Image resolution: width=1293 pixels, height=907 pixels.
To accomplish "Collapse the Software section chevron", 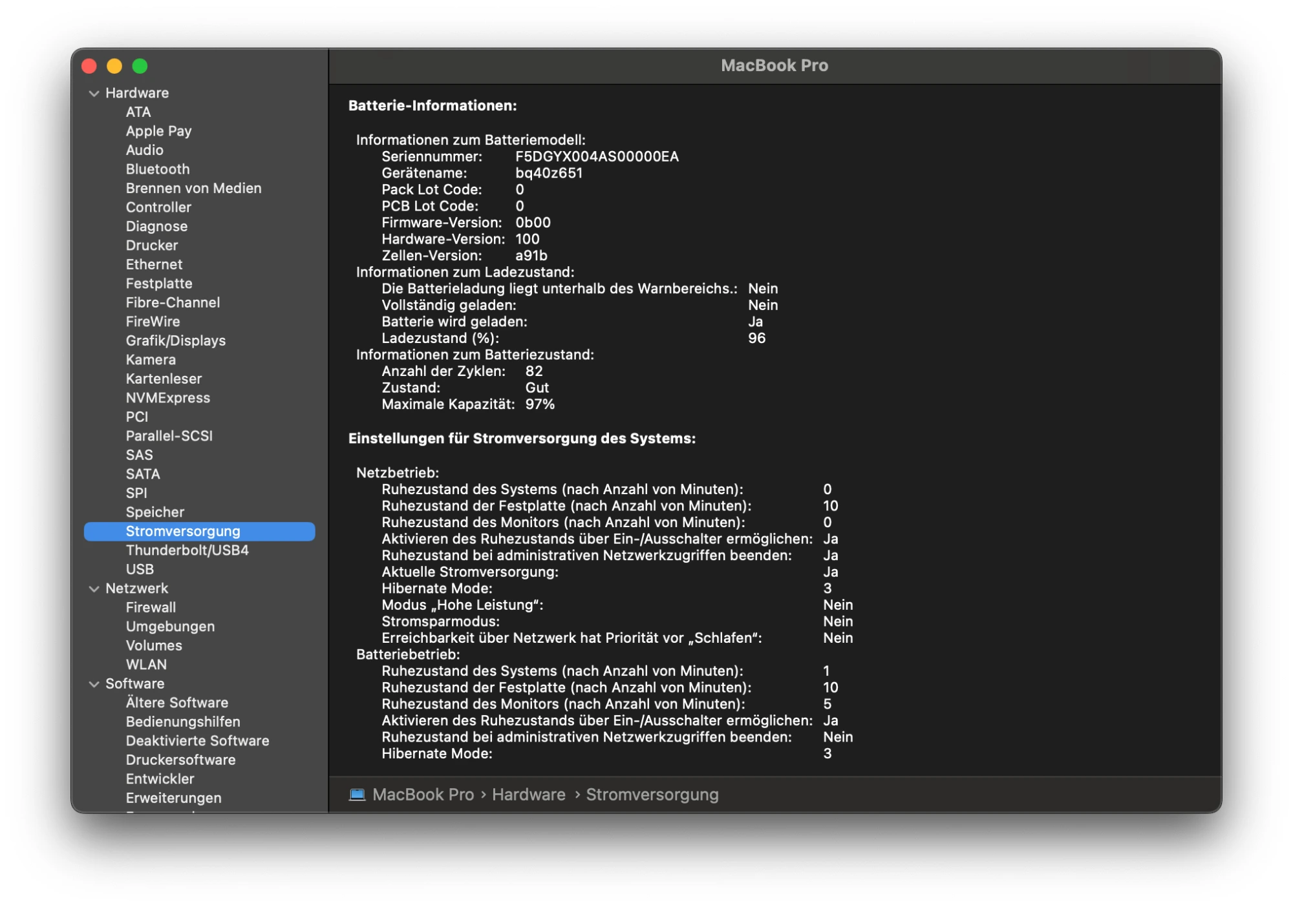I will 94,683.
